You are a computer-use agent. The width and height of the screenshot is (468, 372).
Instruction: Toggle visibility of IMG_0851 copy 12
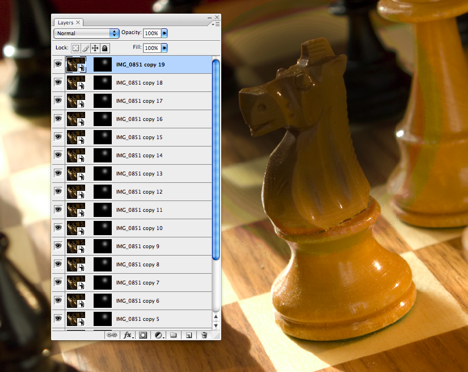point(58,191)
